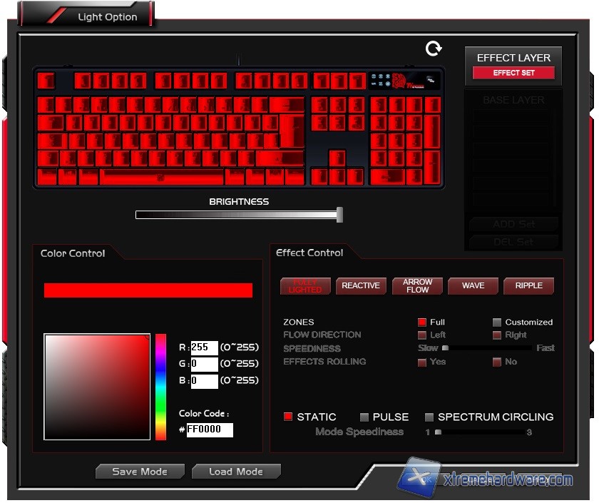Select the Arrow Flow effect
Screen dimensions: 599x503
tap(417, 286)
